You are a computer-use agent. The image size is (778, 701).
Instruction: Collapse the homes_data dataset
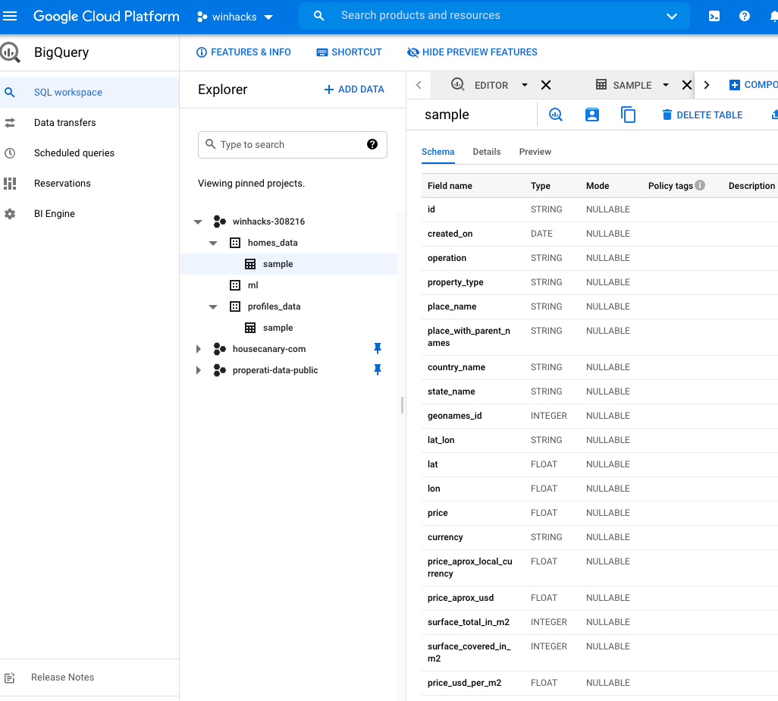pos(213,244)
